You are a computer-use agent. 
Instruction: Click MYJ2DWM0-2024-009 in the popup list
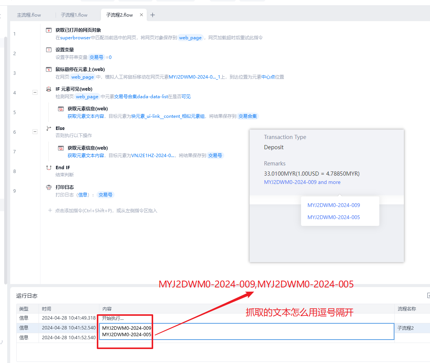tap(334, 205)
